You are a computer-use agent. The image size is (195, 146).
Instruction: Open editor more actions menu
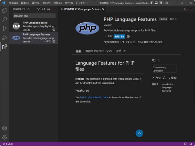190,9
